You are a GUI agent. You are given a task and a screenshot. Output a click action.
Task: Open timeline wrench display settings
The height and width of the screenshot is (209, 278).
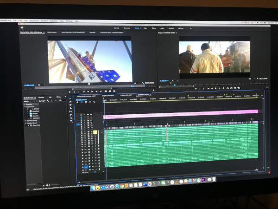tap(94, 102)
